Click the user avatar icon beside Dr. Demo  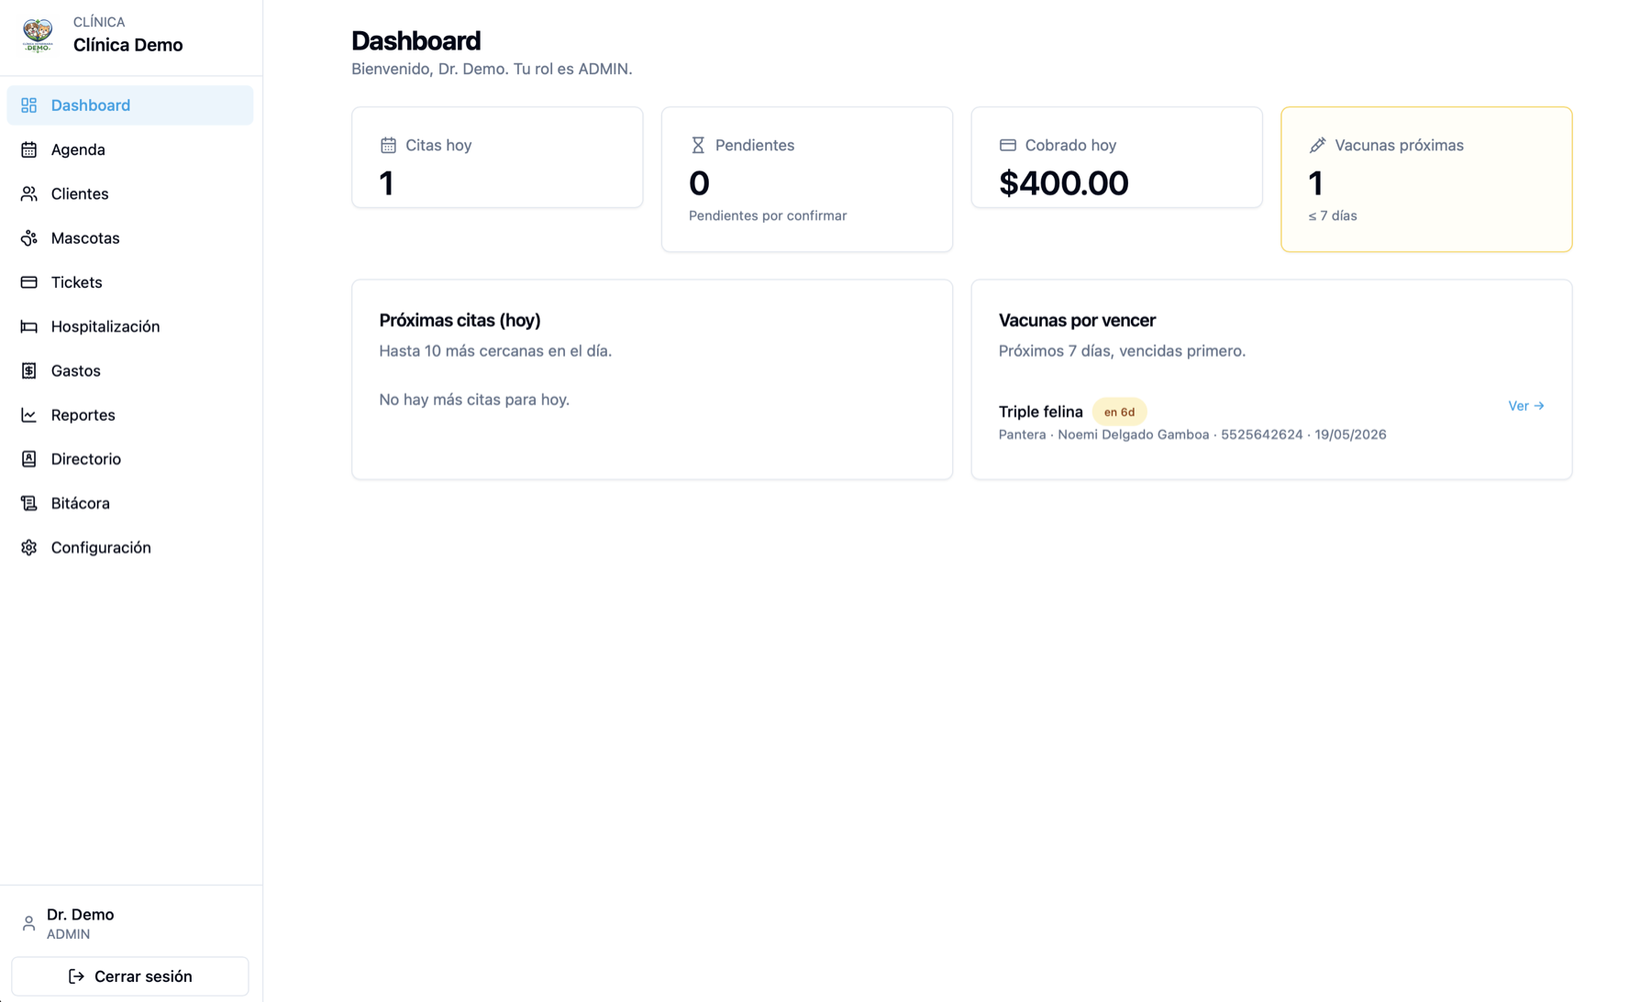pos(28,923)
